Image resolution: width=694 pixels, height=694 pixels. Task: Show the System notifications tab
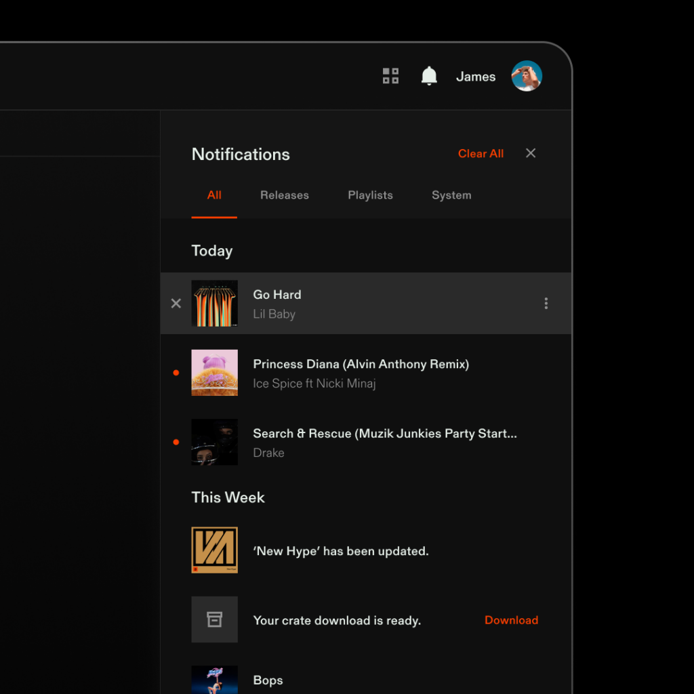[x=451, y=195]
